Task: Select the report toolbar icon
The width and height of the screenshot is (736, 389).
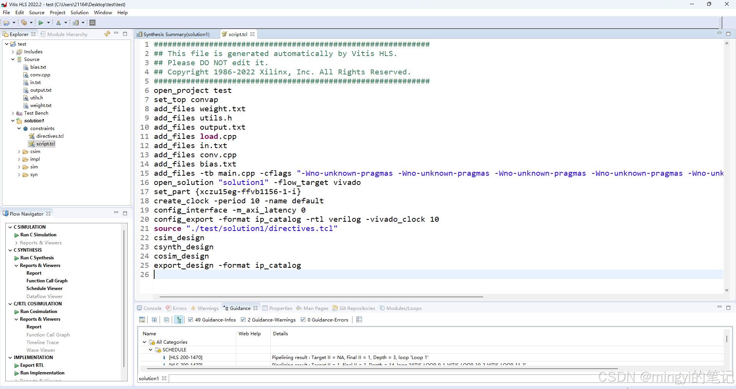Action: click(x=76, y=23)
